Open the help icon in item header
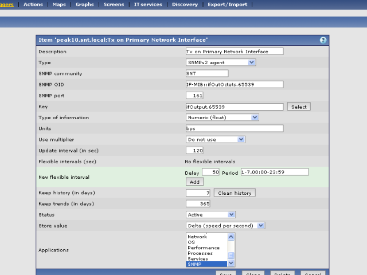 [323, 40]
